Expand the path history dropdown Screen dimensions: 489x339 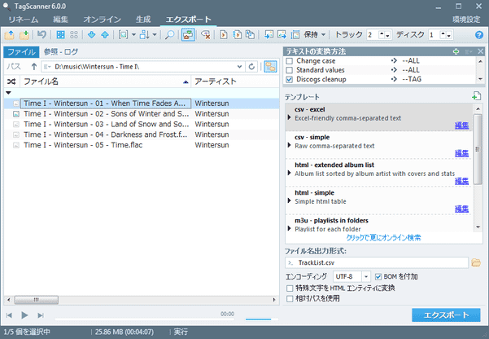point(239,67)
